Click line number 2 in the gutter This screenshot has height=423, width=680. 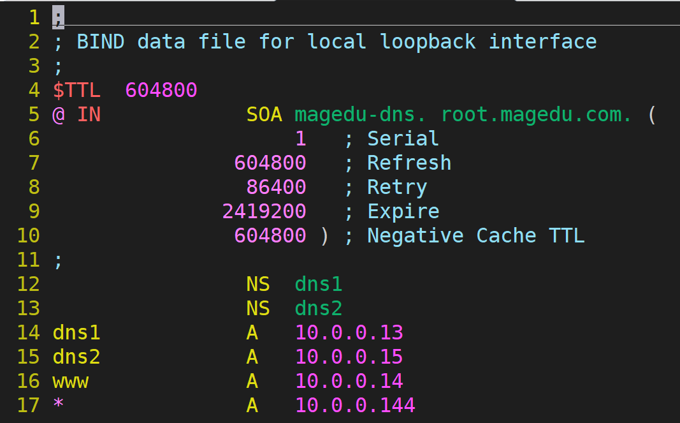point(34,42)
